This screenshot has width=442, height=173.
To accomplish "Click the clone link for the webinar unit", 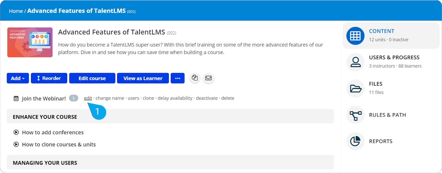I will [148, 98].
